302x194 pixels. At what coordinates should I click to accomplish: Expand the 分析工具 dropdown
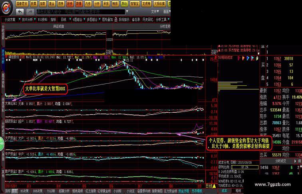(x=169, y=20)
